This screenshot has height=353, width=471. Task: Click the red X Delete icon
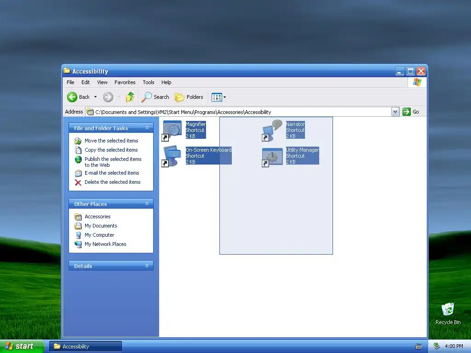(x=78, y=182)
